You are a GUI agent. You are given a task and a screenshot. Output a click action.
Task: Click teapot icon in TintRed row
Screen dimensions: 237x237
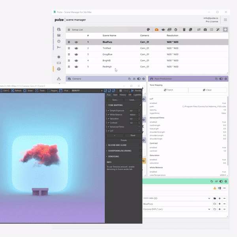click(76, 48)
